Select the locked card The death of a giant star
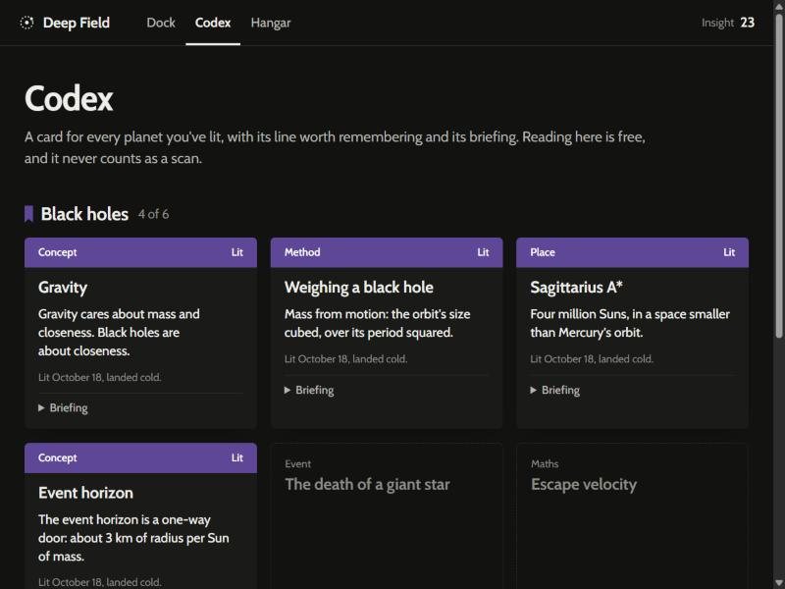The width and height of the screenshot is (785, 589). 387,516
